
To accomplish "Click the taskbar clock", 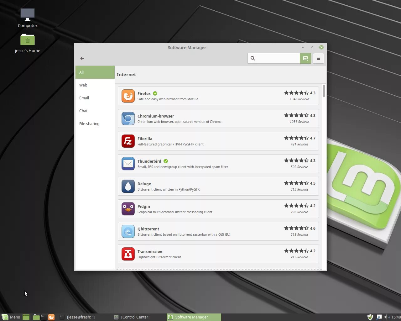I will (396, 317).
